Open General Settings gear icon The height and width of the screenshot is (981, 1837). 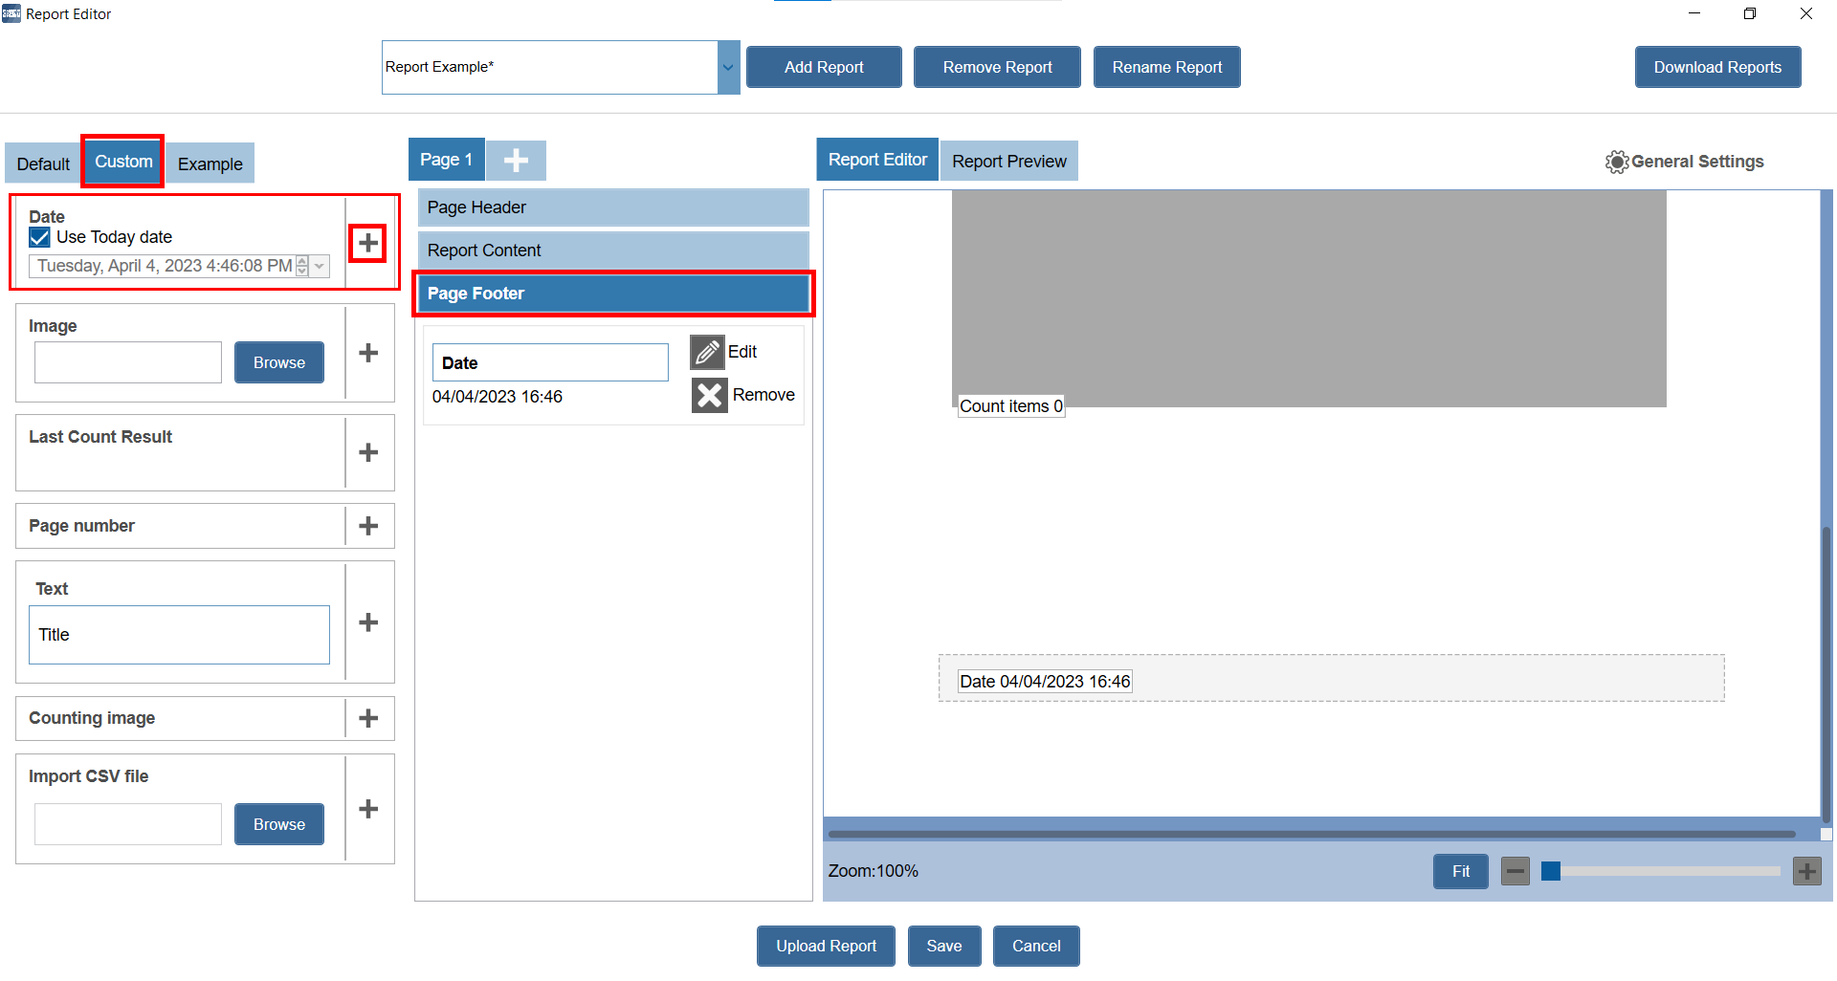[x=1616, y=162]
